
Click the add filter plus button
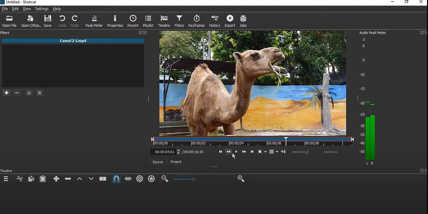point(6,93)
